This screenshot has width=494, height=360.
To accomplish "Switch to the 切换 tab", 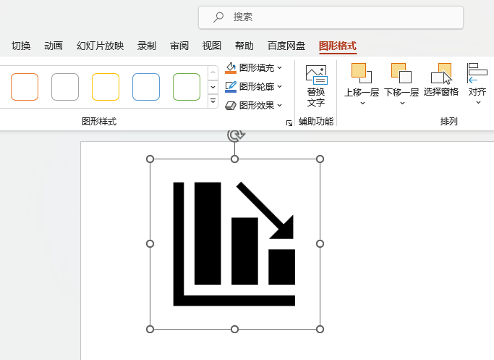I will [x=21, y=46].
